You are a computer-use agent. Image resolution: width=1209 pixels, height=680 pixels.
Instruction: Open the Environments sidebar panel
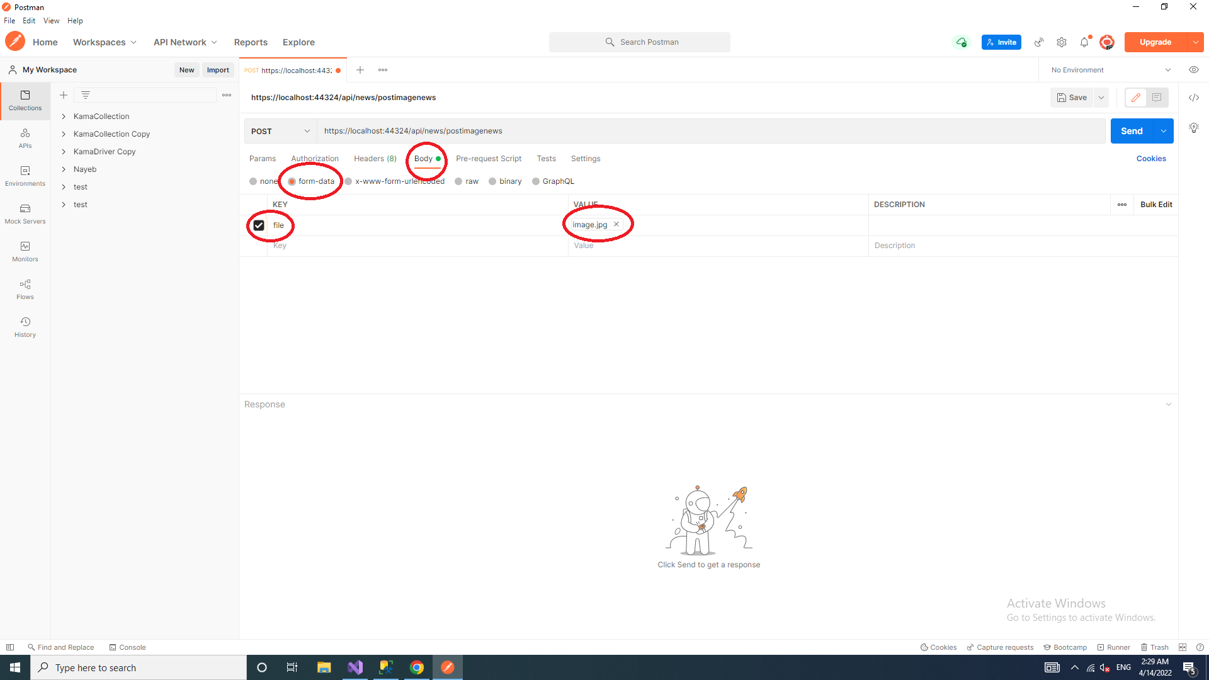(25, 176)
